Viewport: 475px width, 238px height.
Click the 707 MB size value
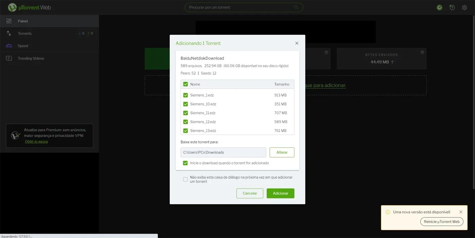pyautogui.click(x=281, y=113)
